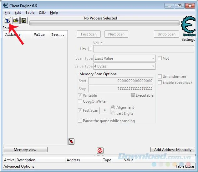198x172 pixels.
Task: Click the Stop address field
Action: point(121,89)
